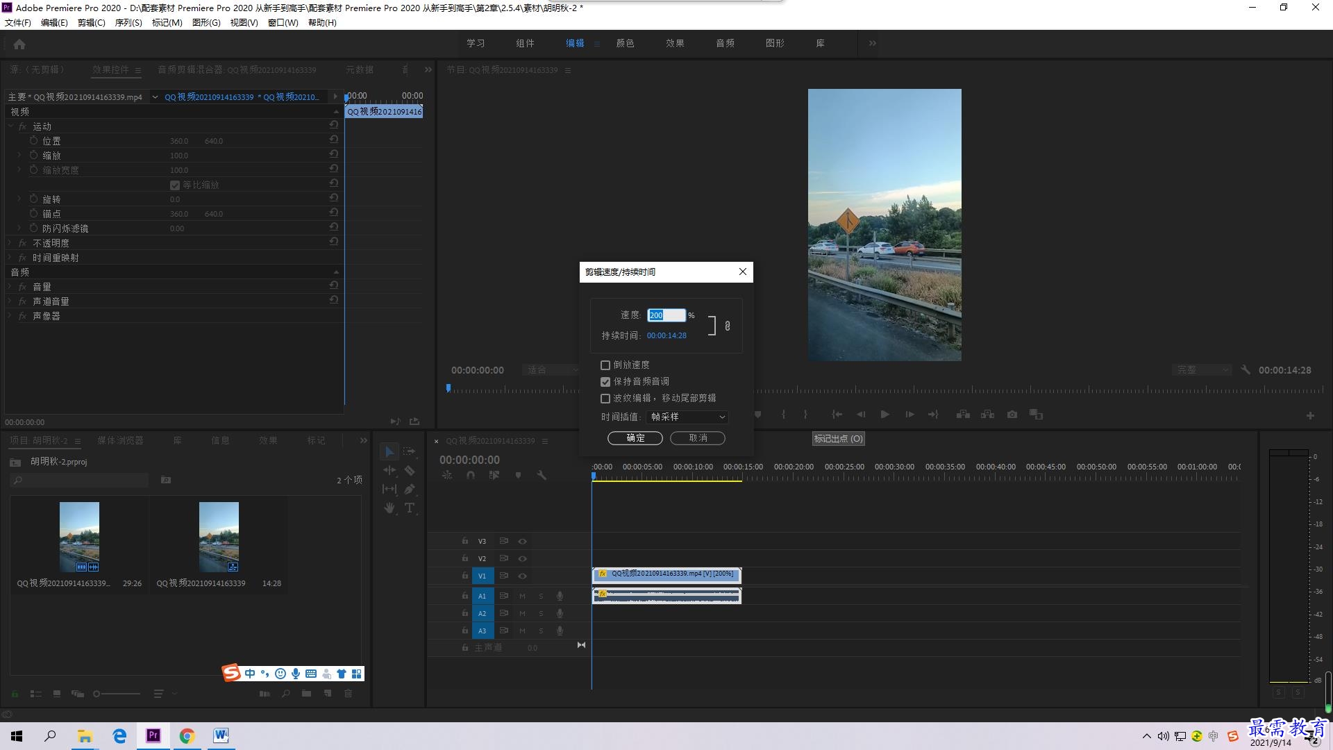Screen dimensions: 1333x750
Task: Mute audio track A1
Action: click(522, 596)
